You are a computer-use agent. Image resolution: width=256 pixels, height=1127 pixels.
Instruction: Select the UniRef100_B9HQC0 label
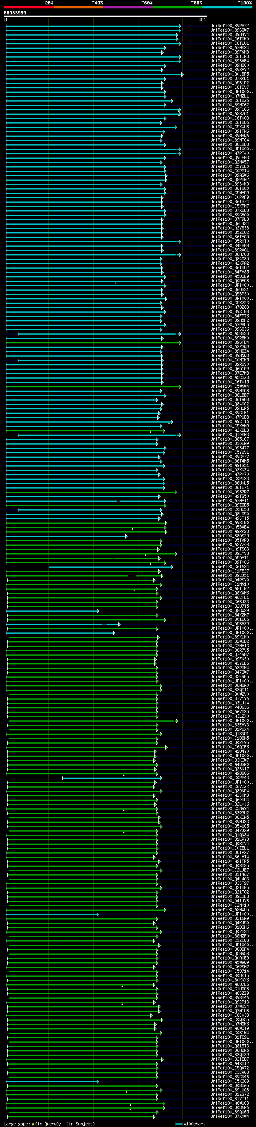tap(230, 65)
